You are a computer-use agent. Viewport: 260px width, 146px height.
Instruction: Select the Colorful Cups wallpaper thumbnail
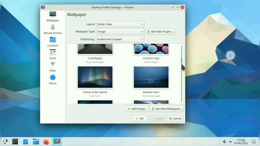tap(151, 49)
